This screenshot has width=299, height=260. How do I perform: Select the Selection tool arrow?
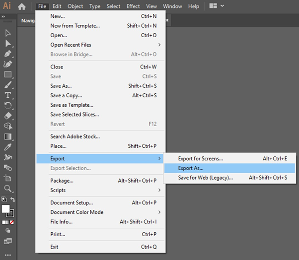tap(8, 33)
